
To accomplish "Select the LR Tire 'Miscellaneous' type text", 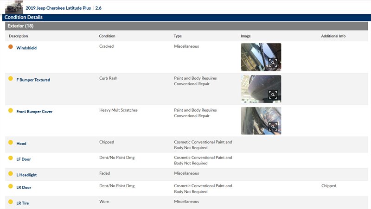I will [186, 202].
